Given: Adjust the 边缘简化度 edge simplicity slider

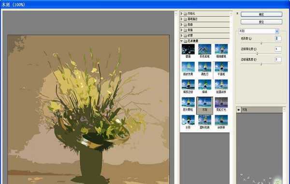Looking at the screenshot, I should 257,53.
